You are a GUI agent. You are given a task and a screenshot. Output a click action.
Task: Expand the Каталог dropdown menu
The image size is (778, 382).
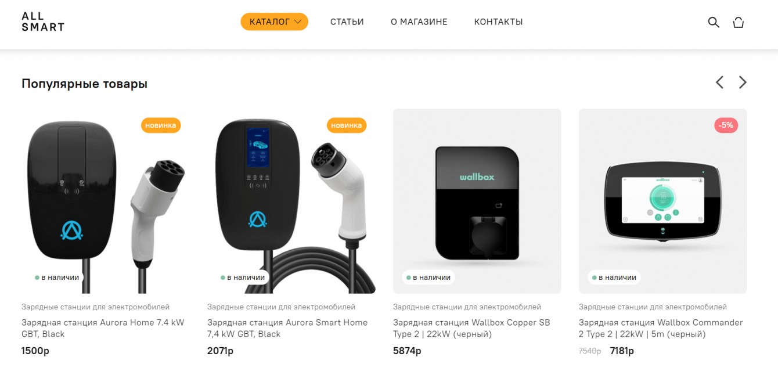point(275,22)
